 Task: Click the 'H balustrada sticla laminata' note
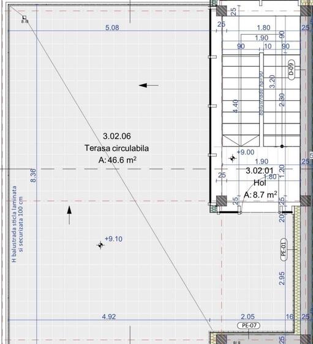click(15, 224)
